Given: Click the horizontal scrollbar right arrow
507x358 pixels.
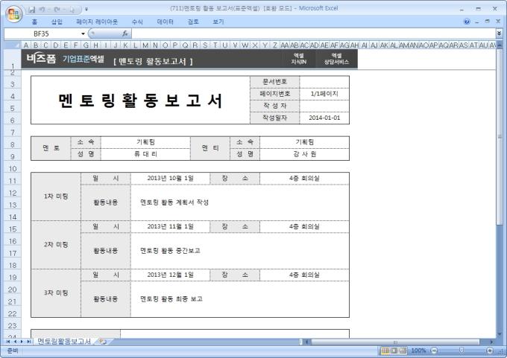Looking at the screenshot, I should [x=491, y=342].
